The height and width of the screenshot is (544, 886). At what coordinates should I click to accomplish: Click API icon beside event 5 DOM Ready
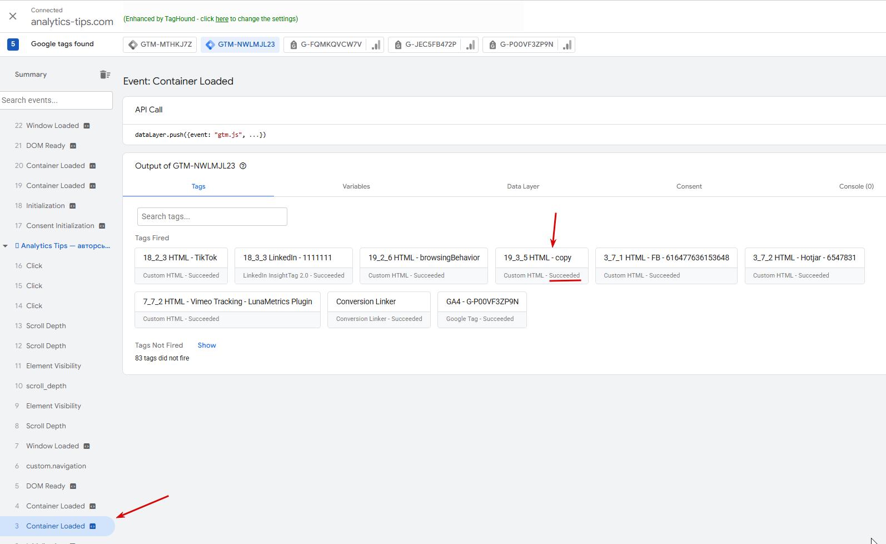[x=73, y=486]
